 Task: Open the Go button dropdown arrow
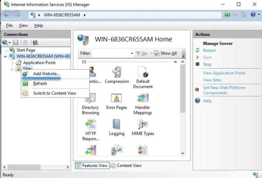point(151,53)
